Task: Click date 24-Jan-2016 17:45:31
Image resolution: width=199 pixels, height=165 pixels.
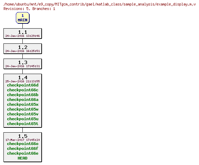Action: [x=23, y=66]
